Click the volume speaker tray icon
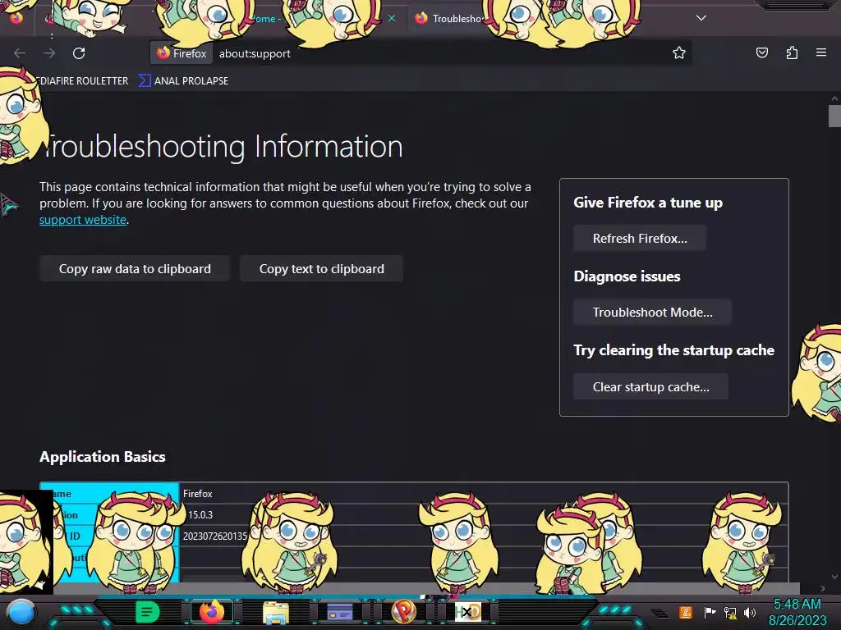The height and width of the screenshot is (630, 841). pos(750,612)
